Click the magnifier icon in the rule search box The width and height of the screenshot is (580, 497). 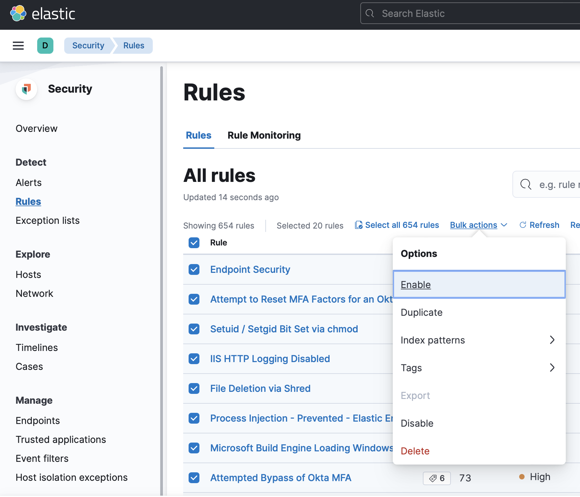(x=526, y=185)
